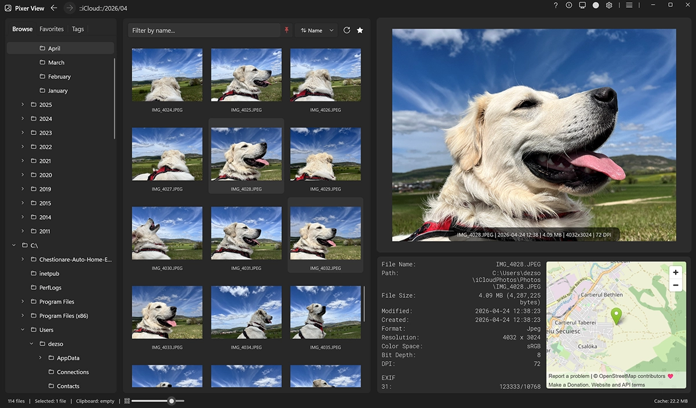Refresh the thumbnail list

click(x=347, y=30)
